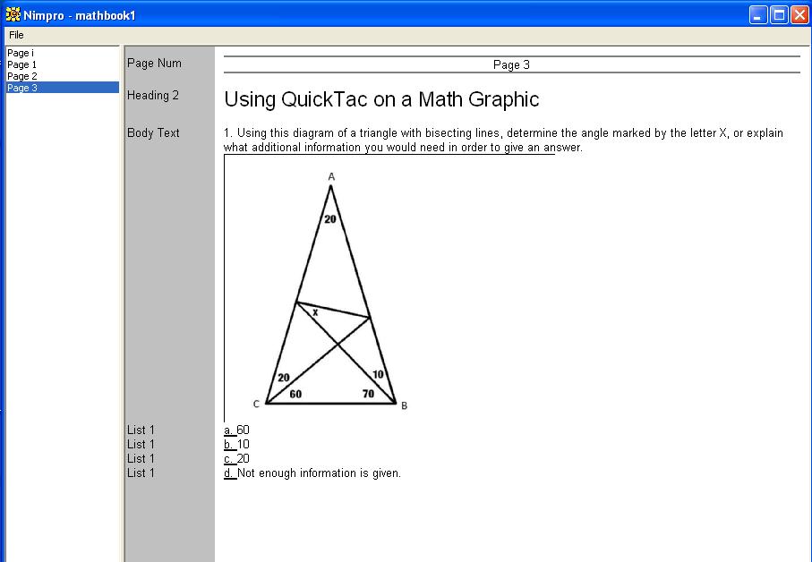812x562 pixels.
Task: Click the Page Num style label
Action: point(154,64)
